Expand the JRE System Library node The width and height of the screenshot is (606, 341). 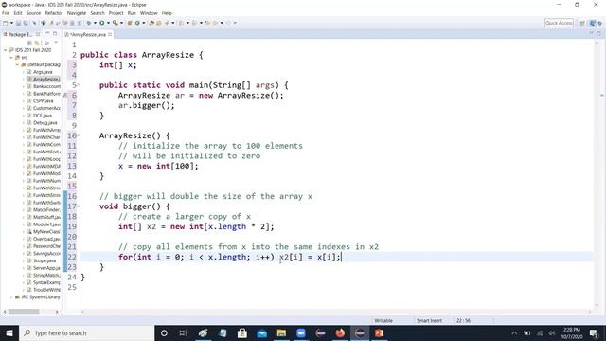[11, 296]
